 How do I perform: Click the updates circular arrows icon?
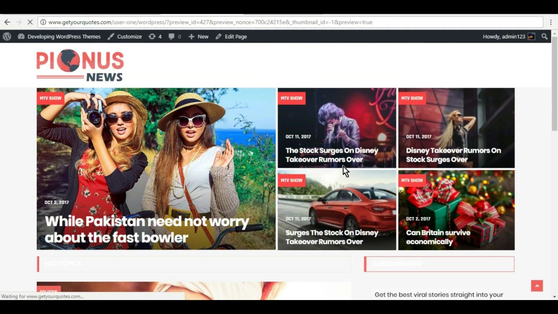152,37
